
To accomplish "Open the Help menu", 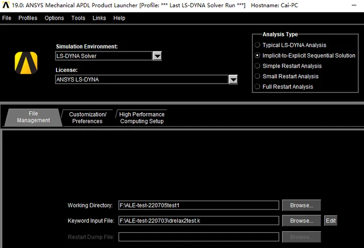I will point(119,18).
